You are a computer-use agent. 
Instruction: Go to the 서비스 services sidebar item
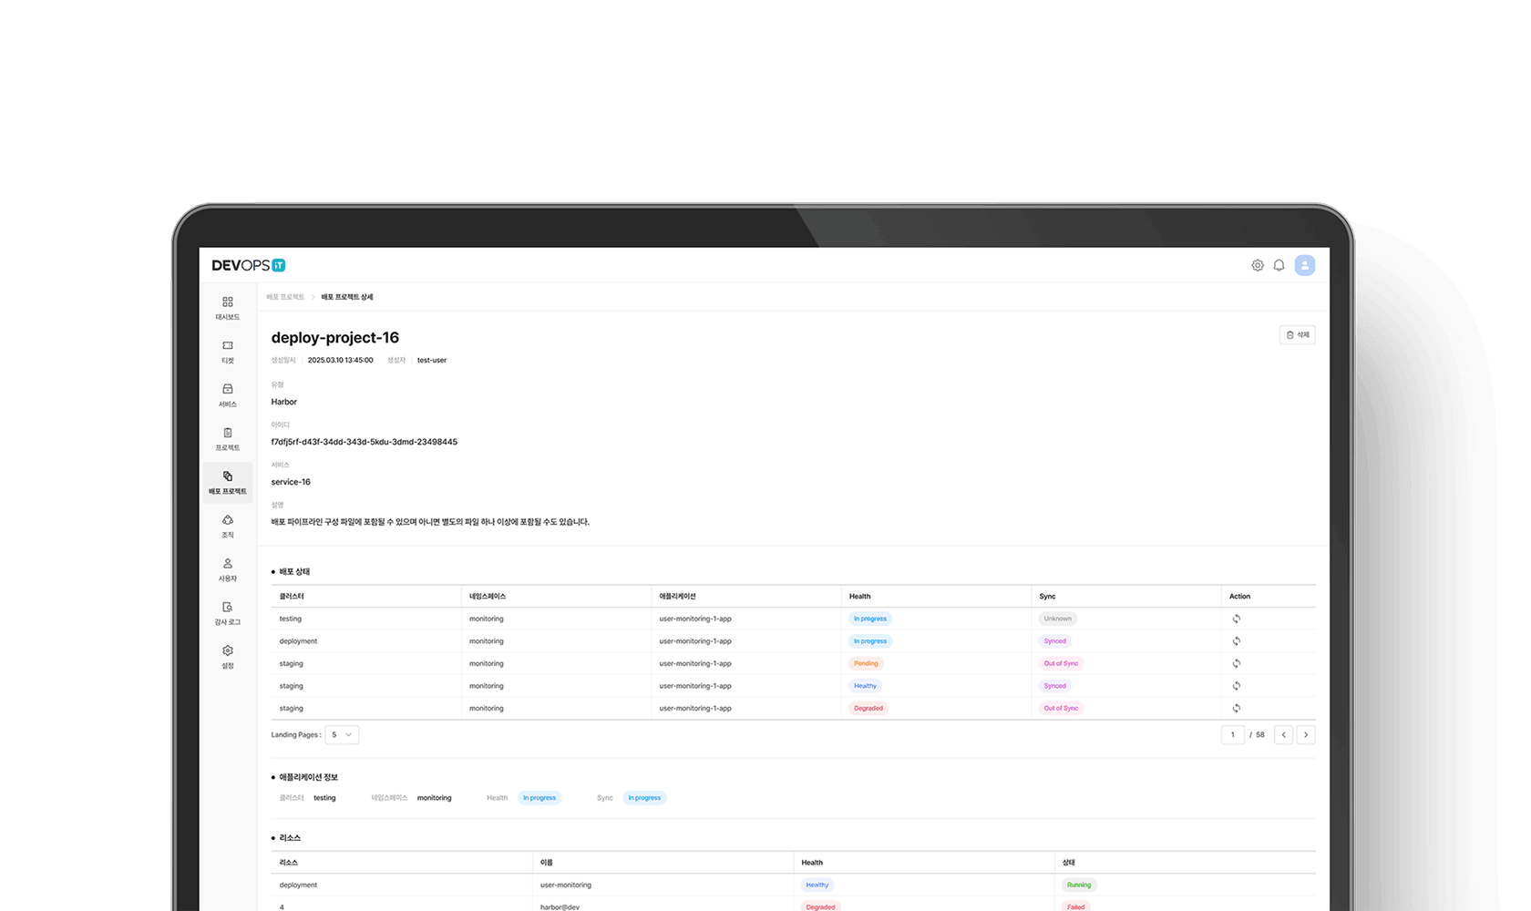[228, 395]
